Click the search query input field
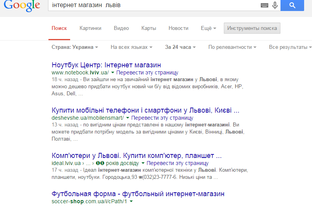The width and height of the screenshot is (312, 206). click(x=154, y=6)
